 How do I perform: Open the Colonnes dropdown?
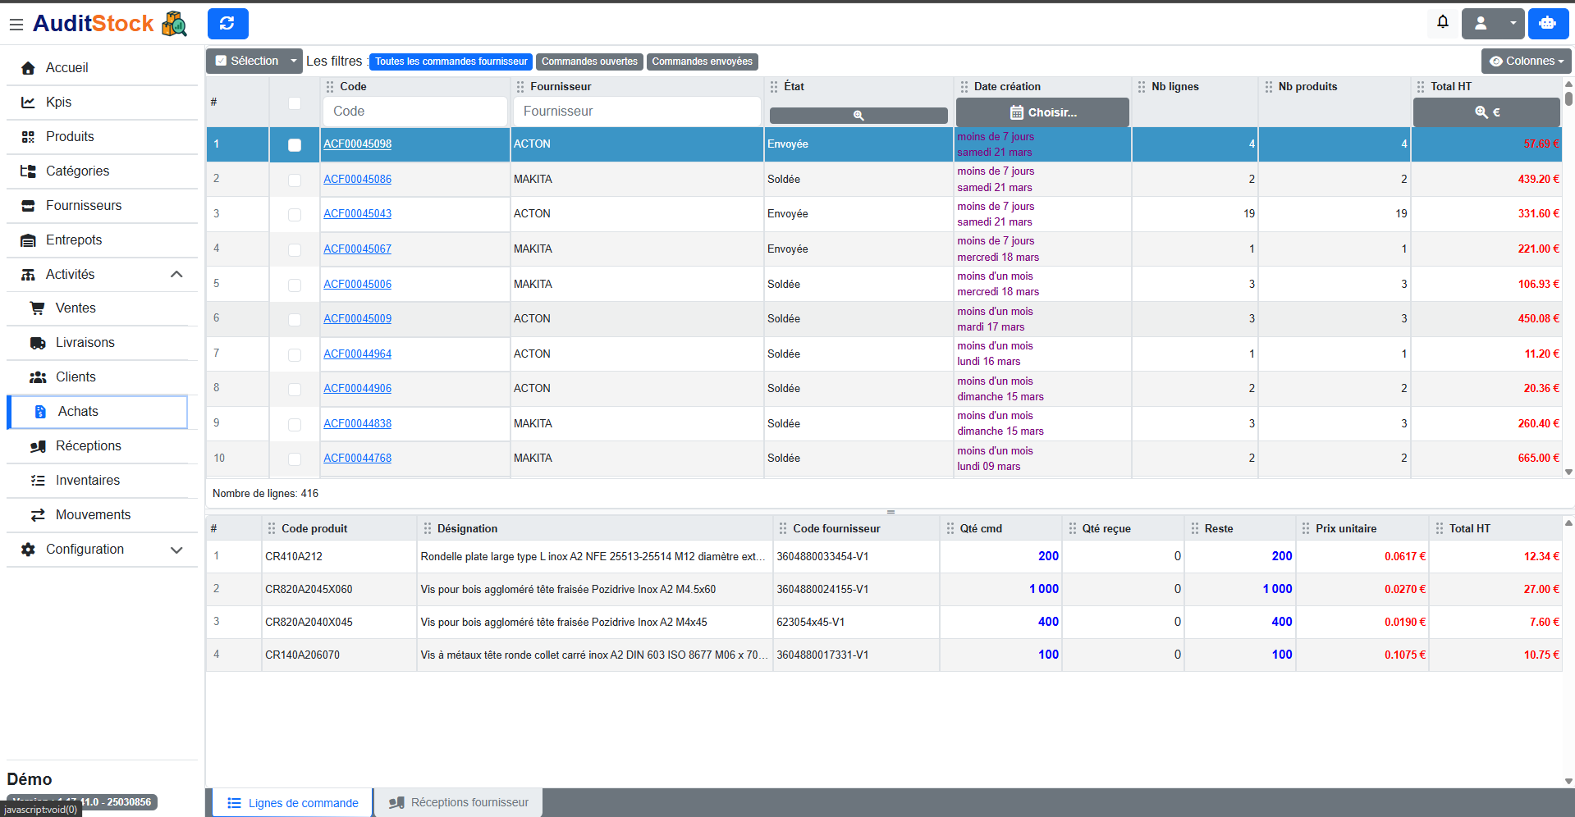click(x=1526, y=62)
